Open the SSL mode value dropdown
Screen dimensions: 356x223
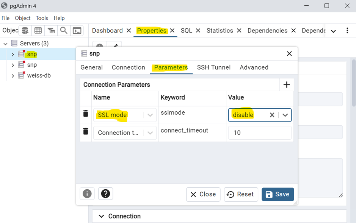point(285,114)
